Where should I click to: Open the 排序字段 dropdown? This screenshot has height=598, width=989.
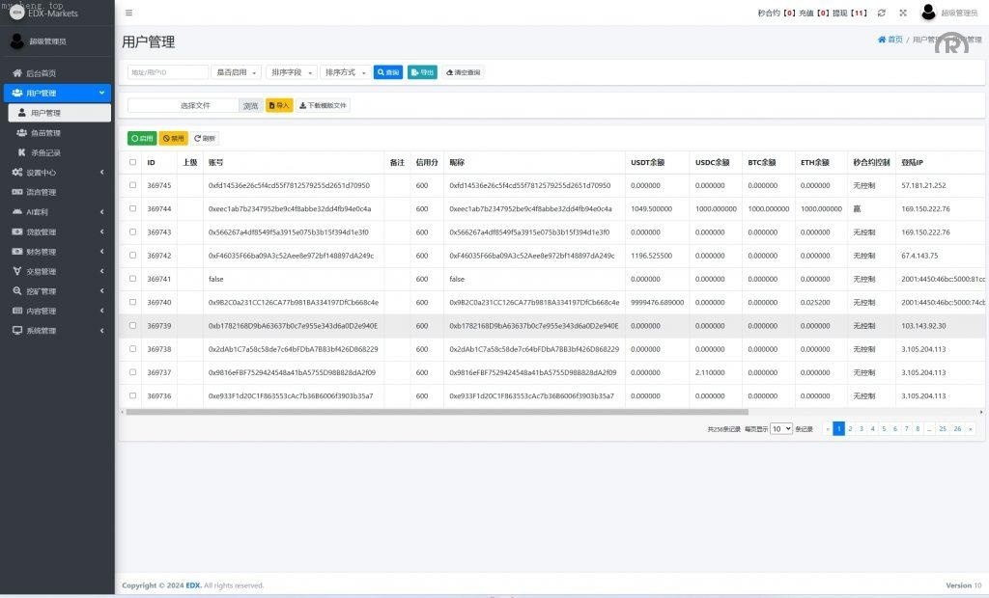[291, 72]
